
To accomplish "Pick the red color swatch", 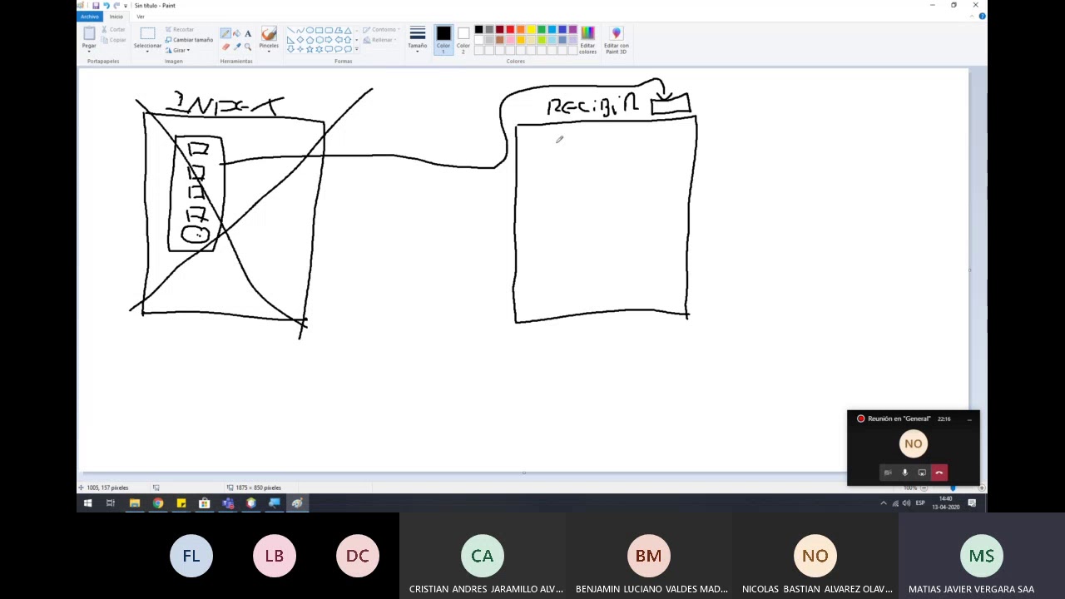I will [x=510, y=29].
